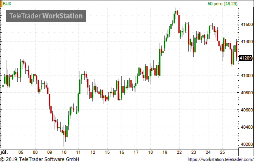Click the 40200 price axis label
The height and width of the screenshot is (163, 254).
tap(246, 144)
